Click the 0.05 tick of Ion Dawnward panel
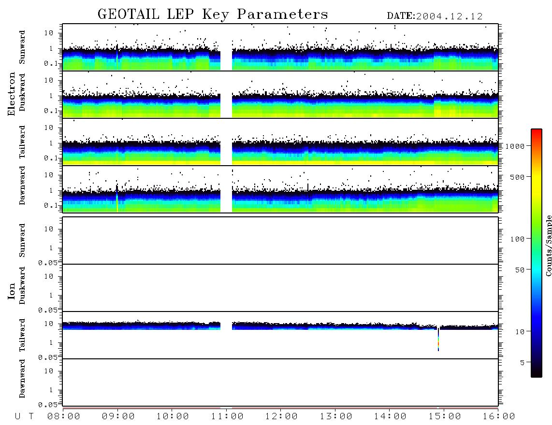 (x=47, y=405)
